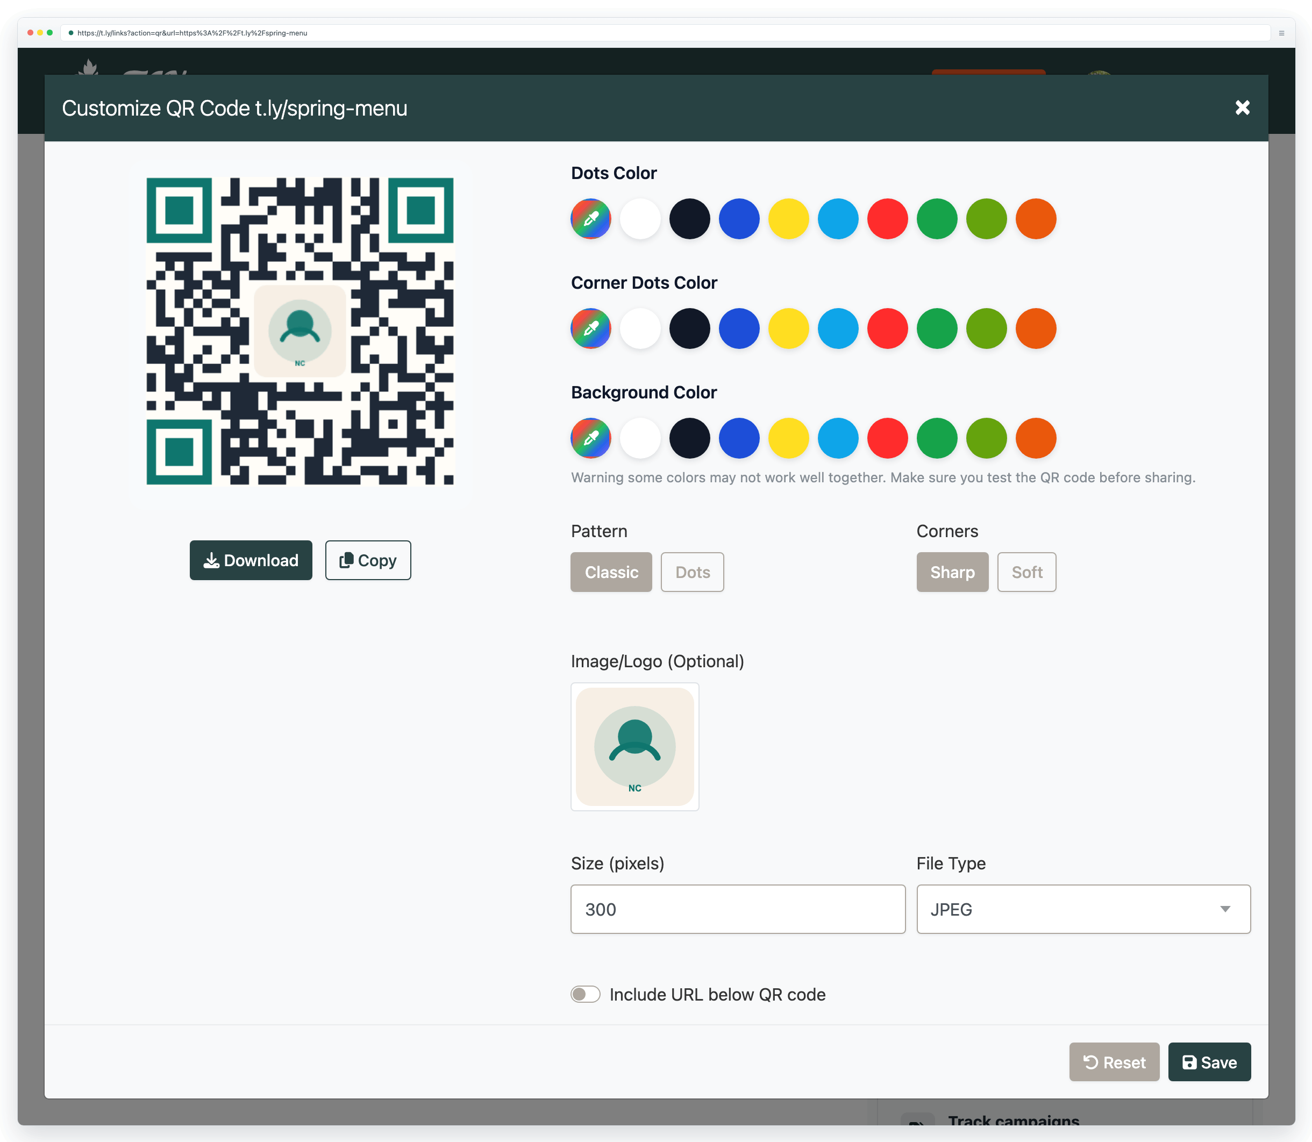Screen dimensions: 1312x1142
Task: Select white swatch under Dots Color
Action: 640,219
